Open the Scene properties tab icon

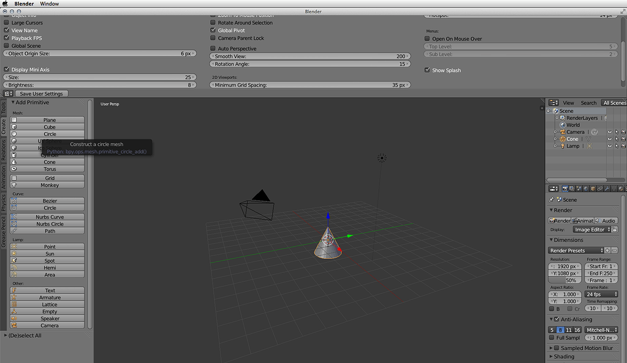pyautogui.click(x=579, y=189)
